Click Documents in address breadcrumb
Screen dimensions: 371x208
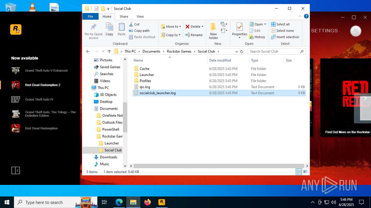pos(151,51)
